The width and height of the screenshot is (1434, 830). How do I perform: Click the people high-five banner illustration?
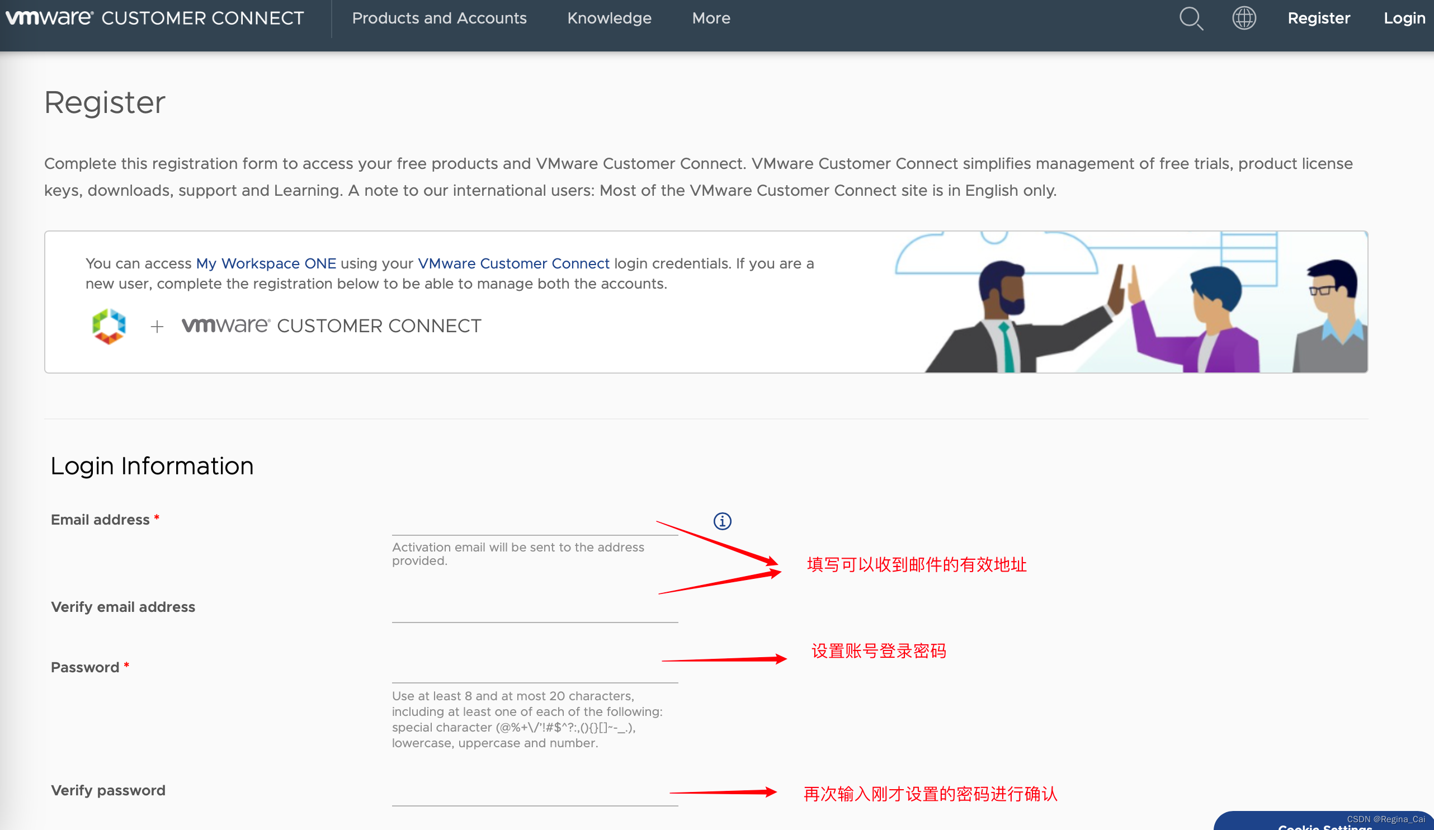click(1131, 302)
